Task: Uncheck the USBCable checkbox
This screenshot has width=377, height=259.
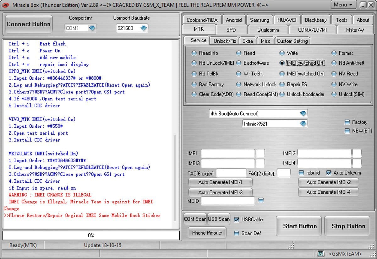Action: tap(237, 219)
